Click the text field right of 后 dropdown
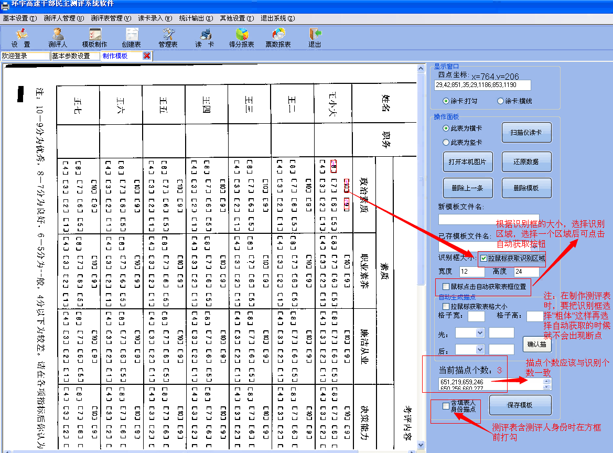The image size is (613, 453). tap(502, 349)
